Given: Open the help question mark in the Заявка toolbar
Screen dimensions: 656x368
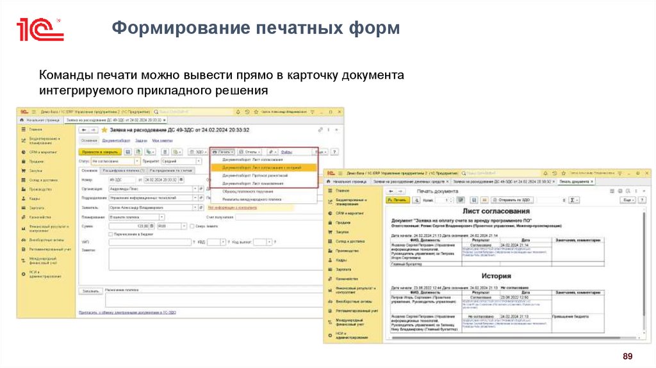Looking at the screenshot, I should point(334,152).
